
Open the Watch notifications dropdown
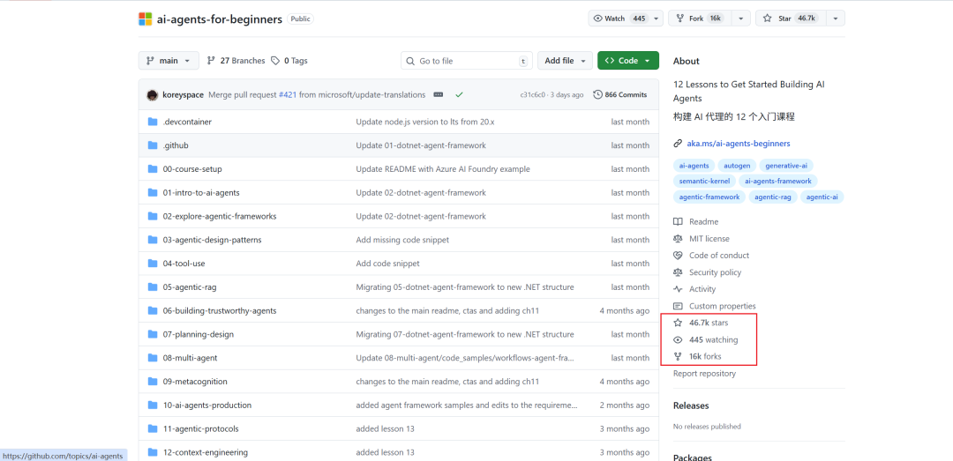coord(626,19)
